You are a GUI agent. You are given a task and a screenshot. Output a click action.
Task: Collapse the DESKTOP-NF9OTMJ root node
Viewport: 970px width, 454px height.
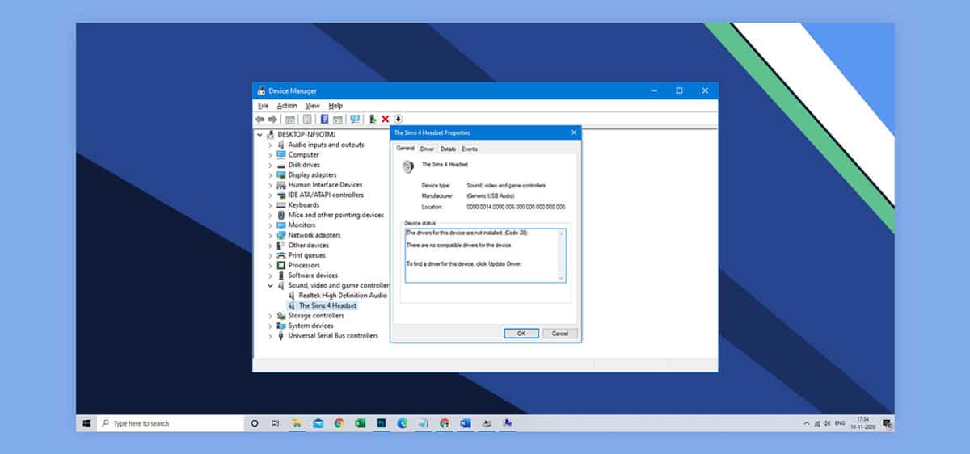pos(259,135)
